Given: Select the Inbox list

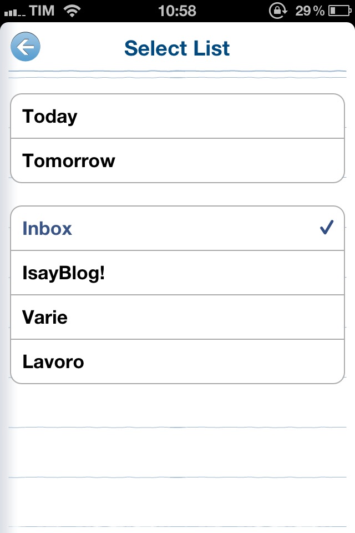Looking at the screenshot, I should pyautogui.click(x=177, y=228).
